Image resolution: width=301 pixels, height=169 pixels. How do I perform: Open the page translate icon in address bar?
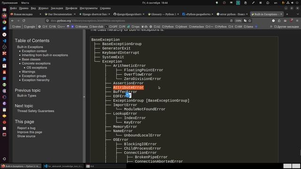[245, 21]
